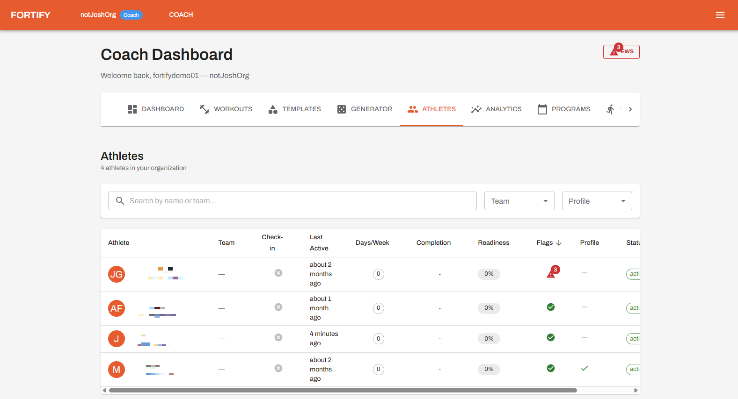Click the running figure tab icon
The height and width of the screenshot is (399, 738).
click(x=610, y=109)
